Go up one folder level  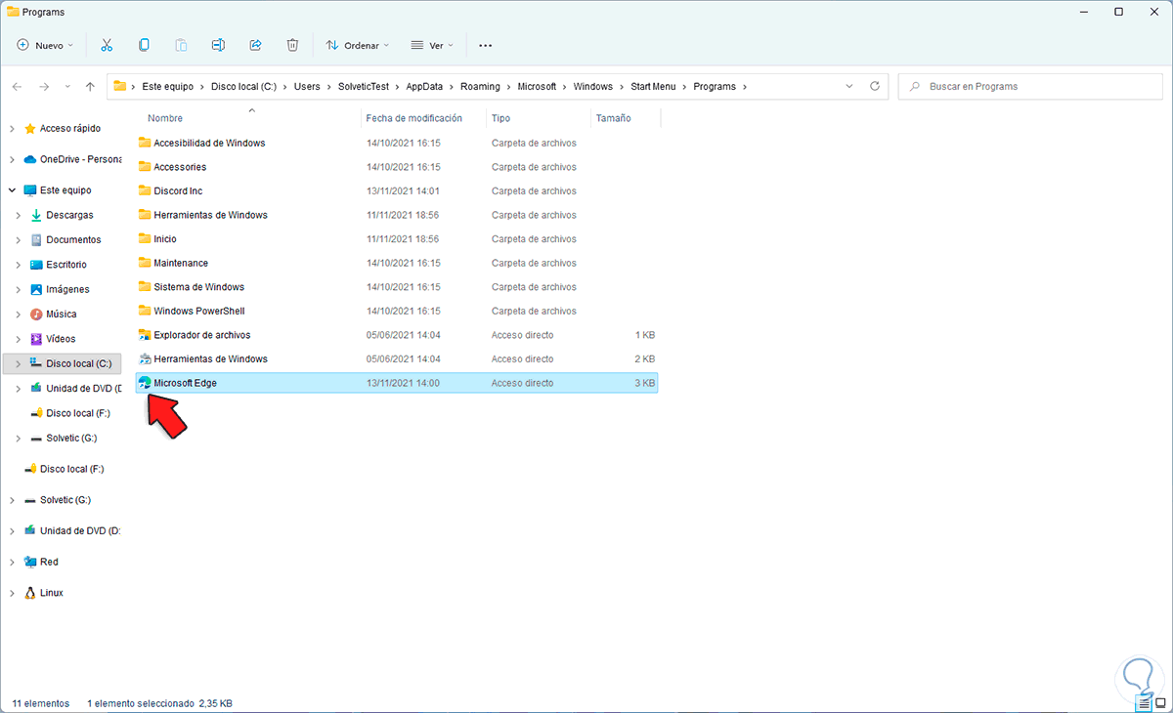coord(90,86)
